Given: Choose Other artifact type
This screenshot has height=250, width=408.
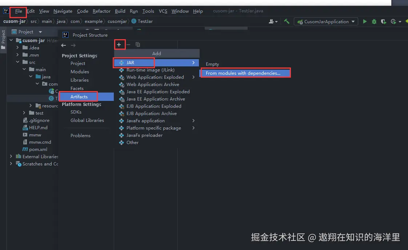Looking at the screenshot, I should (x=156, y=143).
